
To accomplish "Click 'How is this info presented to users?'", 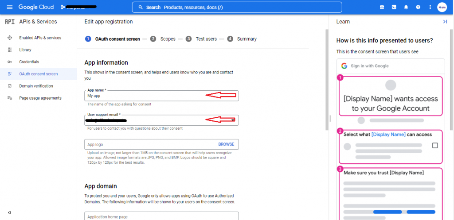I will (x=384, y=41).
